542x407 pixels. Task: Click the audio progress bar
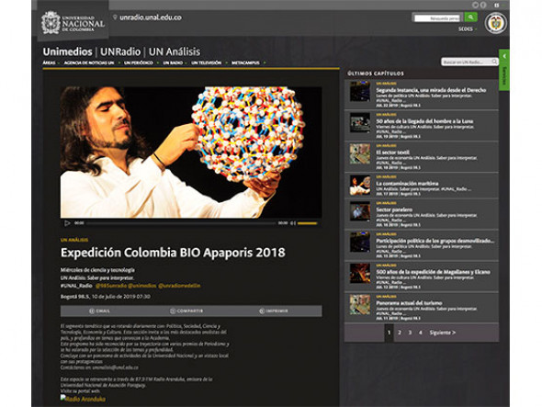click(x=181, y=223)
